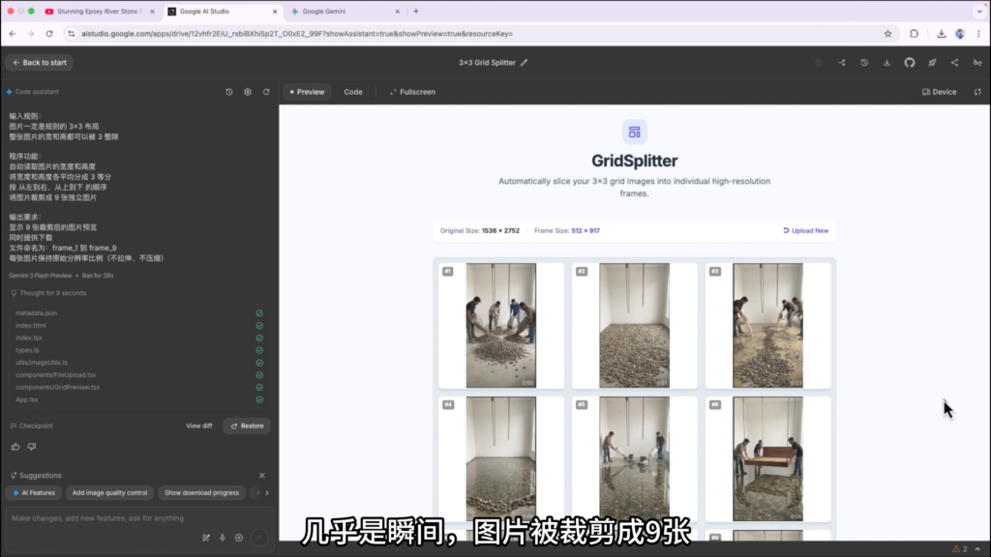Click the microphone icon in prompt box
Viewport: 991px width, 557px height.
click(223, 538)
